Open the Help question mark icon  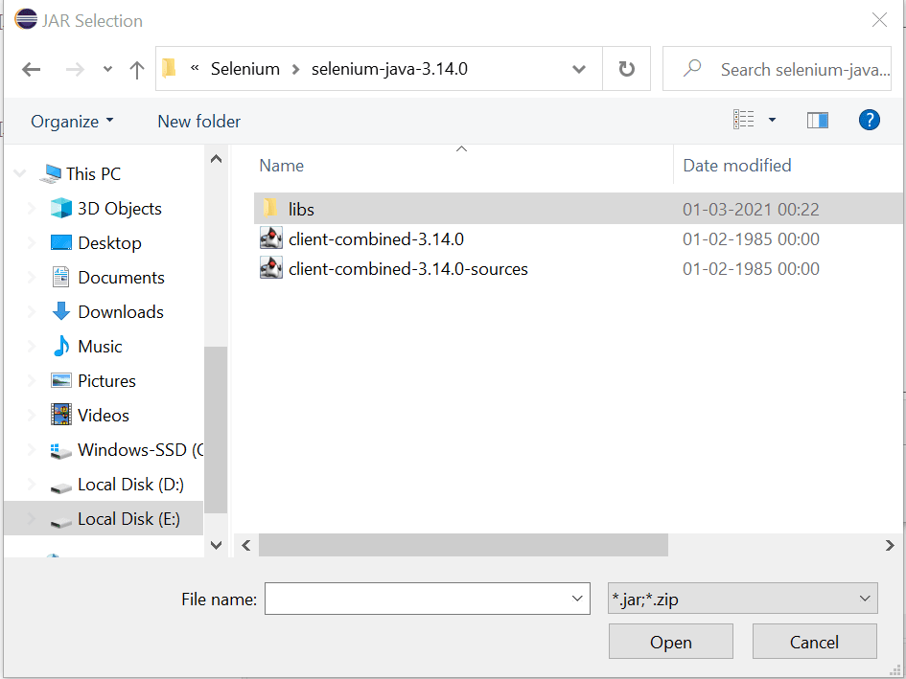tap(869, 121)
